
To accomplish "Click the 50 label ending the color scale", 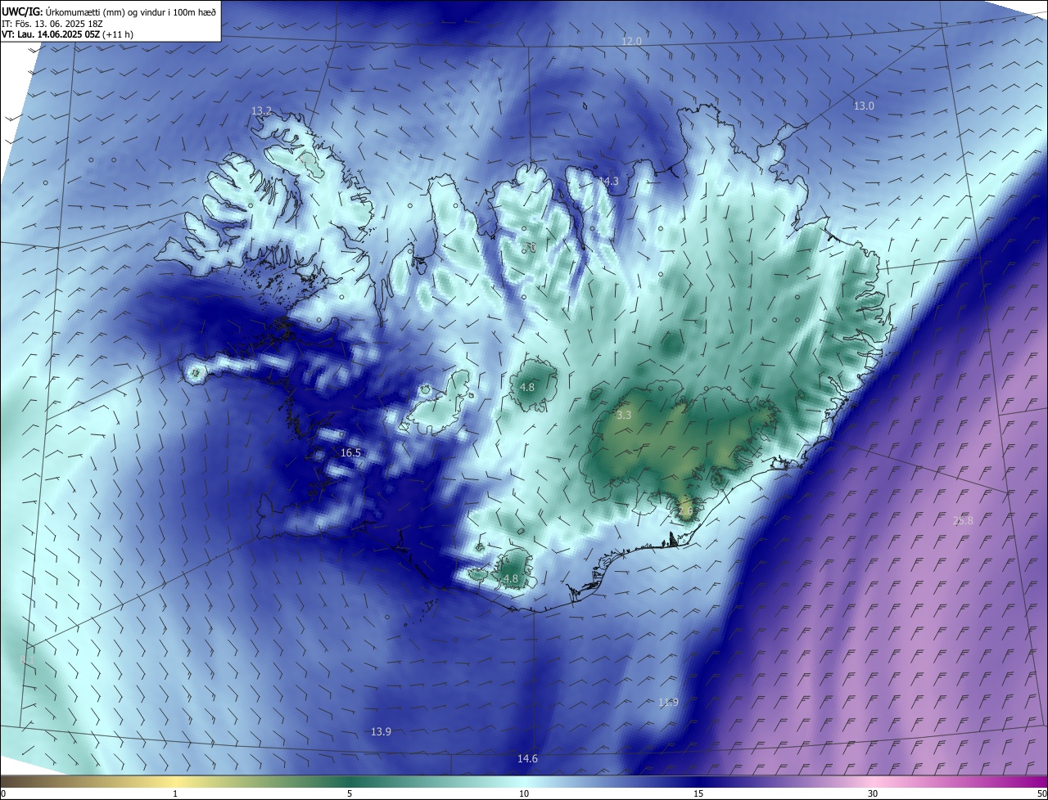I will 1041,793.
